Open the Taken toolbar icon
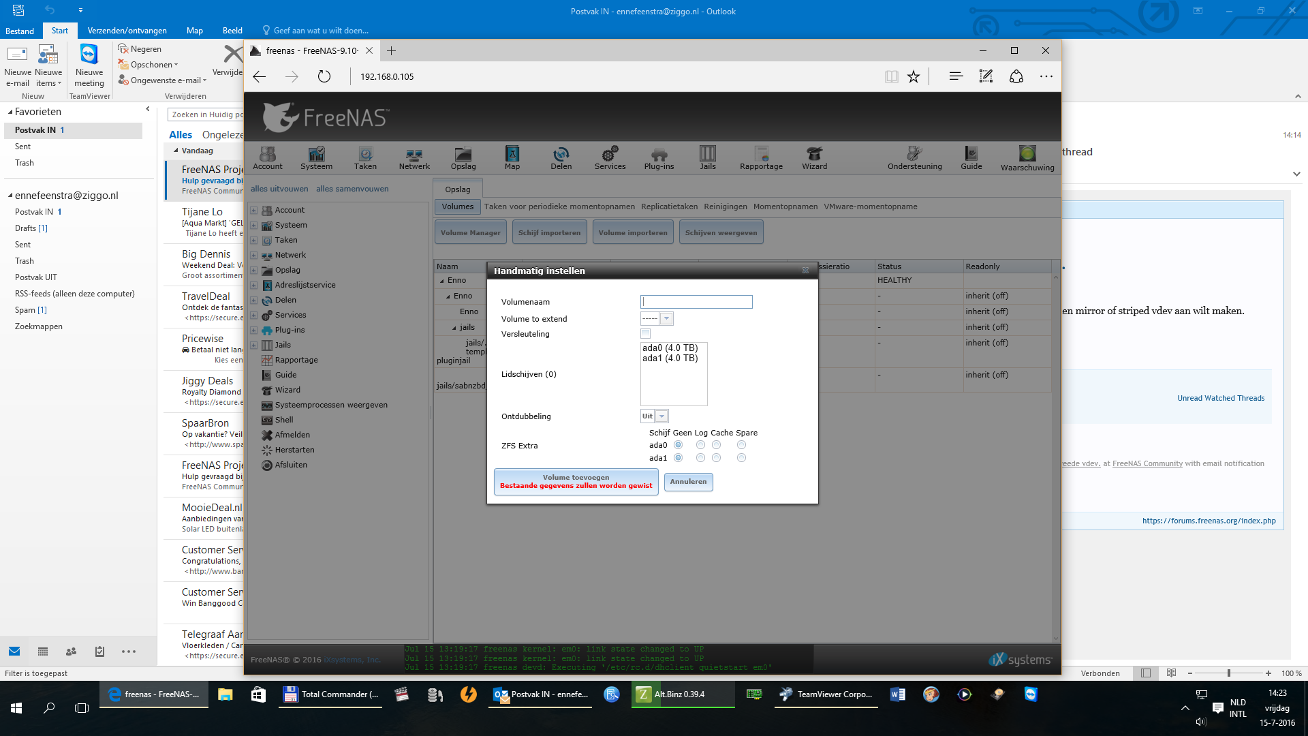Image resolution: width=1308 pixels, height=736 pixels. click(x=365, y=158)
